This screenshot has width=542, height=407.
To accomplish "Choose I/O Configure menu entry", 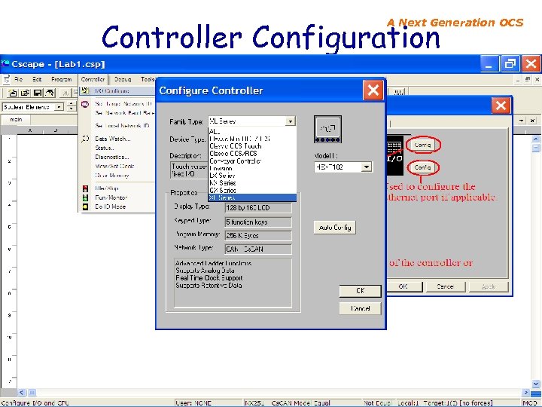I will tap(117, 90).
